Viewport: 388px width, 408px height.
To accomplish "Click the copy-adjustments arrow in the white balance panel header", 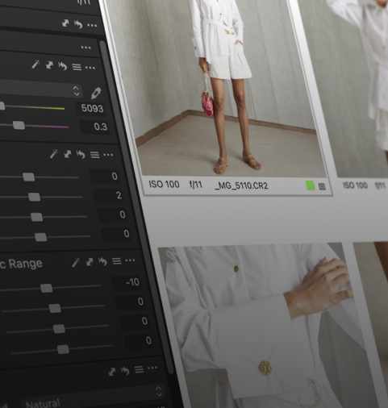I will coord(49,65).
